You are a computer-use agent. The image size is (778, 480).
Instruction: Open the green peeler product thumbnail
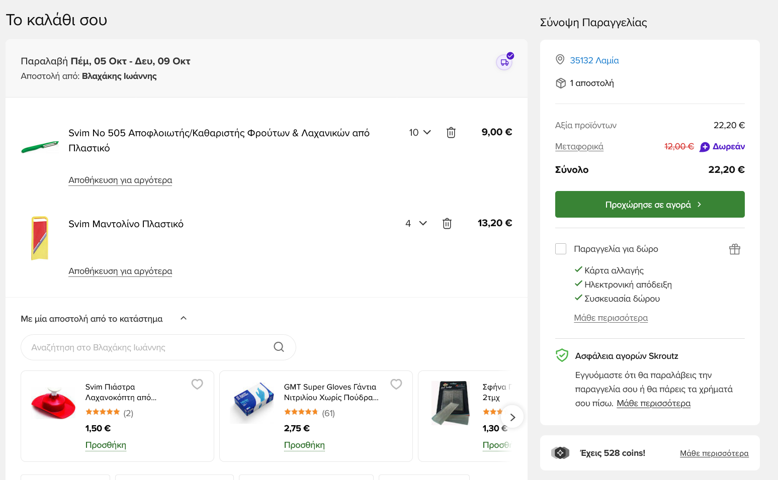(40, 147)
